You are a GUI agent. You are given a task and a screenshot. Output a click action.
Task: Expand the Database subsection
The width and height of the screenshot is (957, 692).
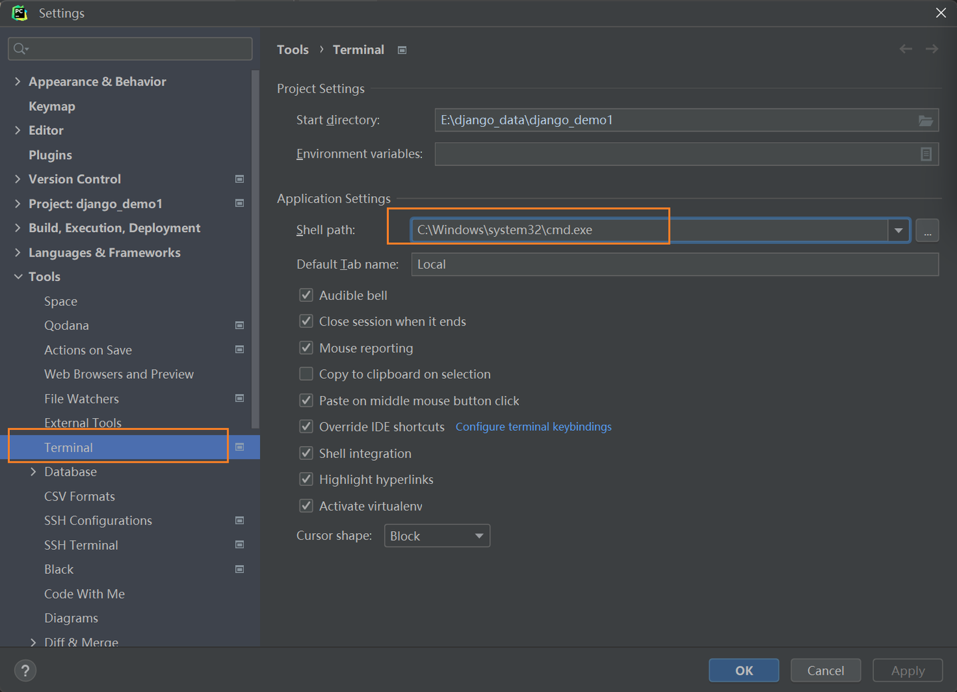pos(33,471)
